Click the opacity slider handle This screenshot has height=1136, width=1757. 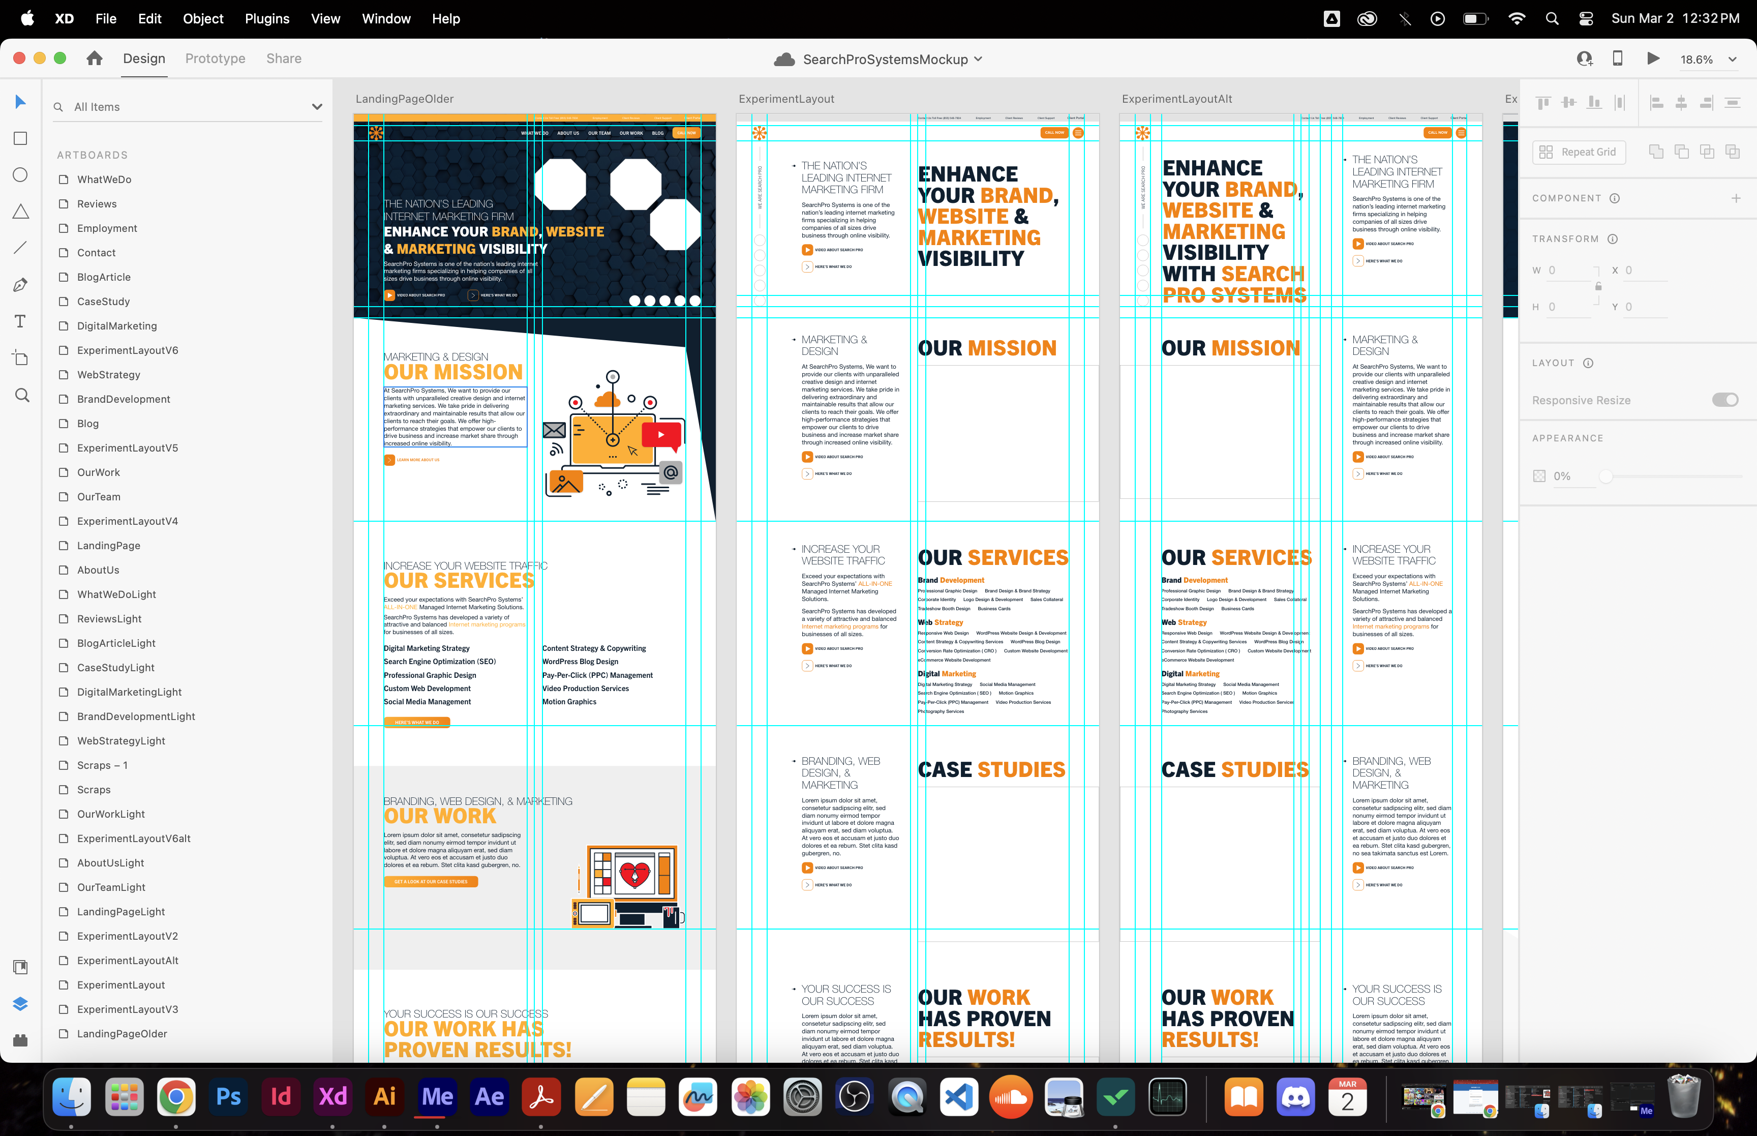(x=1605, y=476)
